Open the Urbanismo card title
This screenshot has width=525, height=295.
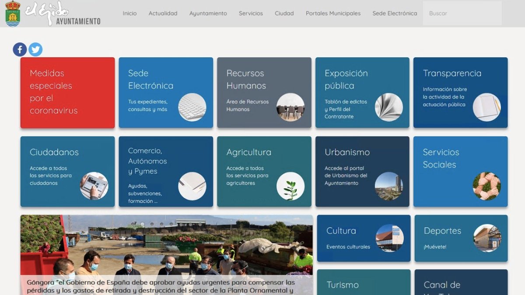(x=347, y=153)
